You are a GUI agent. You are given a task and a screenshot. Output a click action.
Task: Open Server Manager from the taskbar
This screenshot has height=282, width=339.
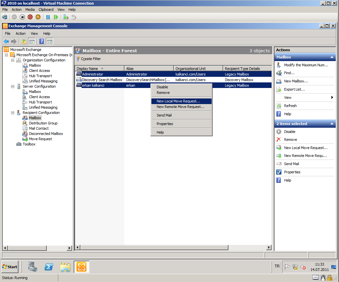pyautogui.click(x=33, y=267)
